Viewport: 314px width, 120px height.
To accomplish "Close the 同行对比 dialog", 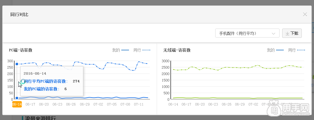I will 305,14.
